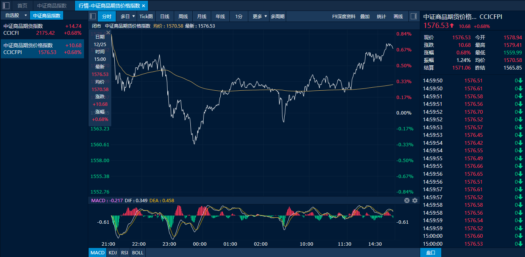Open F9深度资料
525x257 pixels.
click(344, 16)
